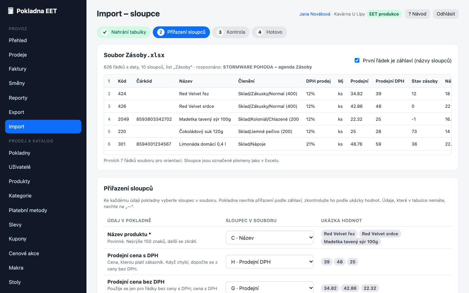Go to the Hotovo step tab
This screenshot has width=469, height=293.
pyautogui.click(x=269, y=32)
